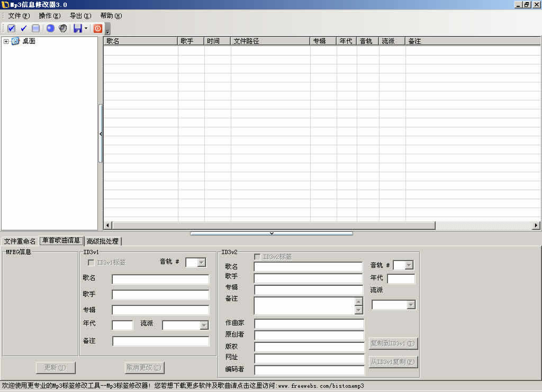The height and width of the screenshot is (392, 542).
Task: Switch to the 高级批处理 tab
Action: (x=103, y=241)
